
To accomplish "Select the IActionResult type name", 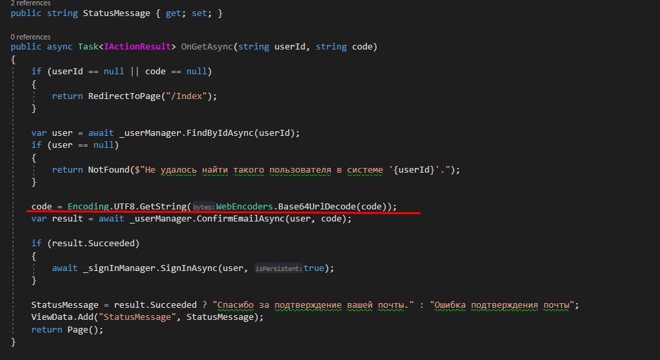I will click(137, 47).
